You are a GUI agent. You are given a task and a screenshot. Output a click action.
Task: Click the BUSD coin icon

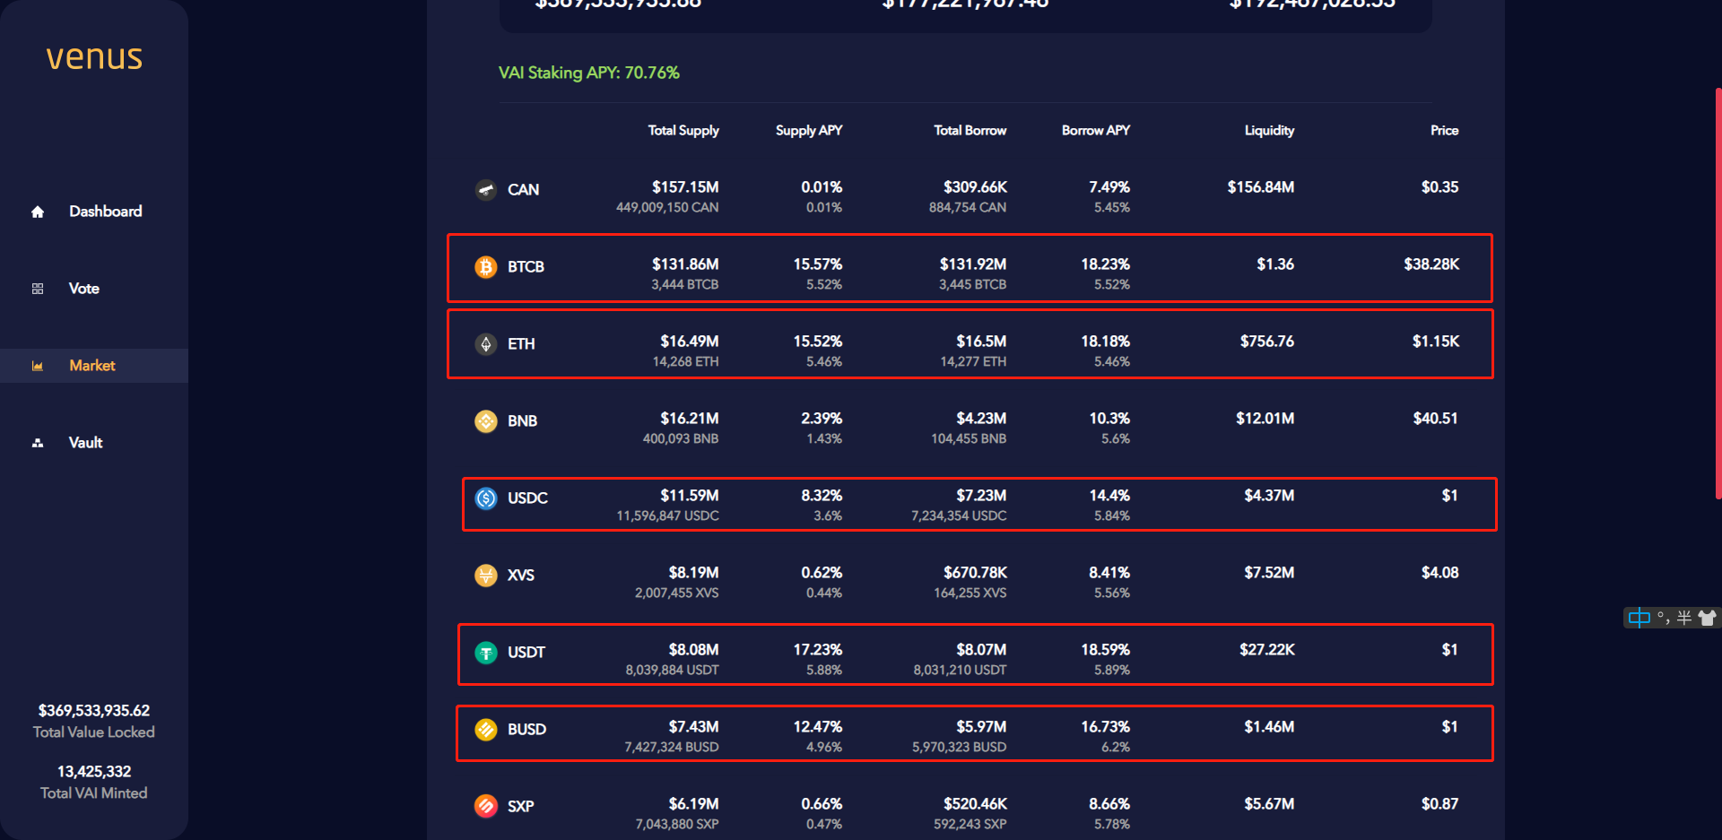click(x=486, y=730)
